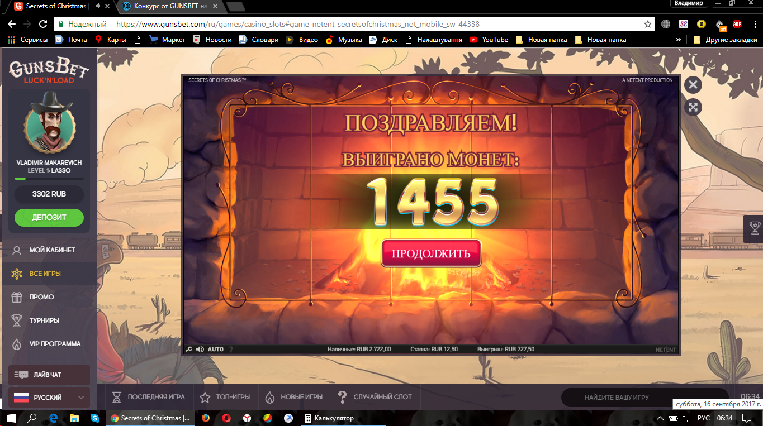Mute the game sound speaker icon
This screenshot has width=763, height=426.
click(x=200, y=350)
